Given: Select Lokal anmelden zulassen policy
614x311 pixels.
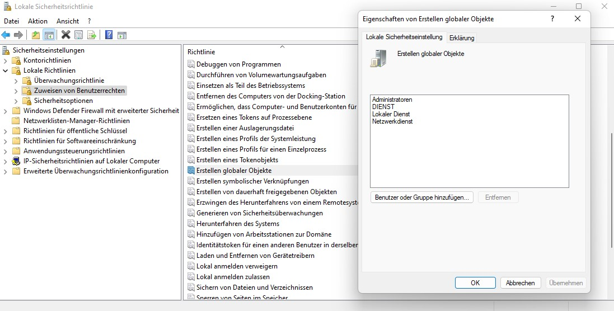Looking at the screenshot, I should tap(233, 277).
